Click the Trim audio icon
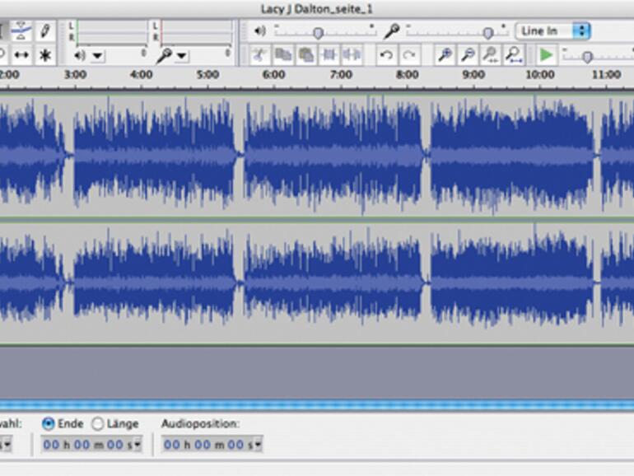 [x=329, y=55]
